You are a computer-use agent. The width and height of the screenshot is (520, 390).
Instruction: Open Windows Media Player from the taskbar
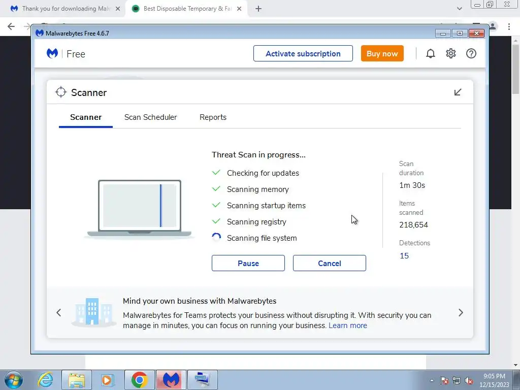tap(107, 380)
